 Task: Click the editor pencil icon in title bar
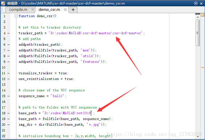3,3
